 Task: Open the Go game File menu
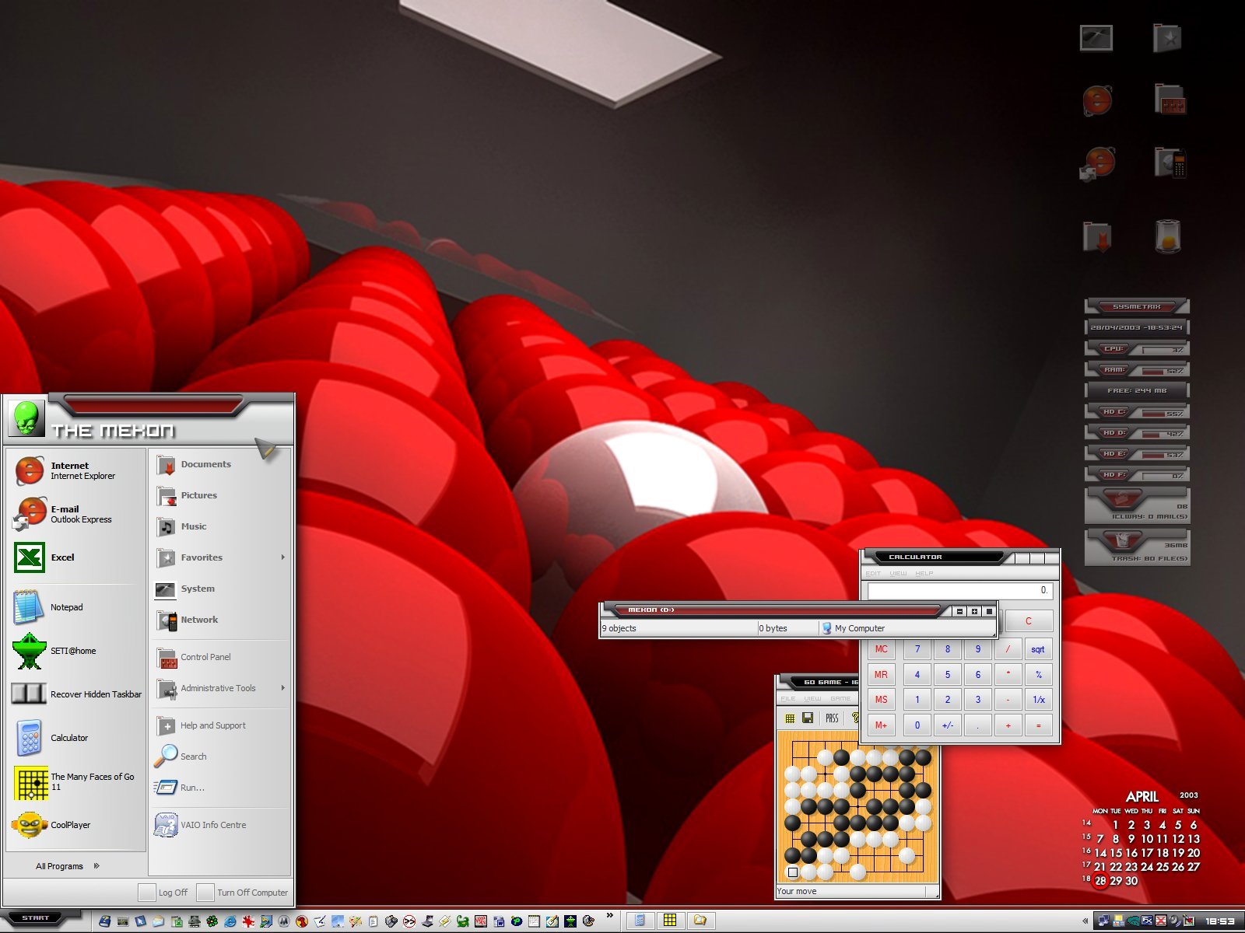point(788,699)
